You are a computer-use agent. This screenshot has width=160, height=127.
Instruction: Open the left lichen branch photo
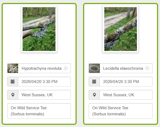(39, 29)
